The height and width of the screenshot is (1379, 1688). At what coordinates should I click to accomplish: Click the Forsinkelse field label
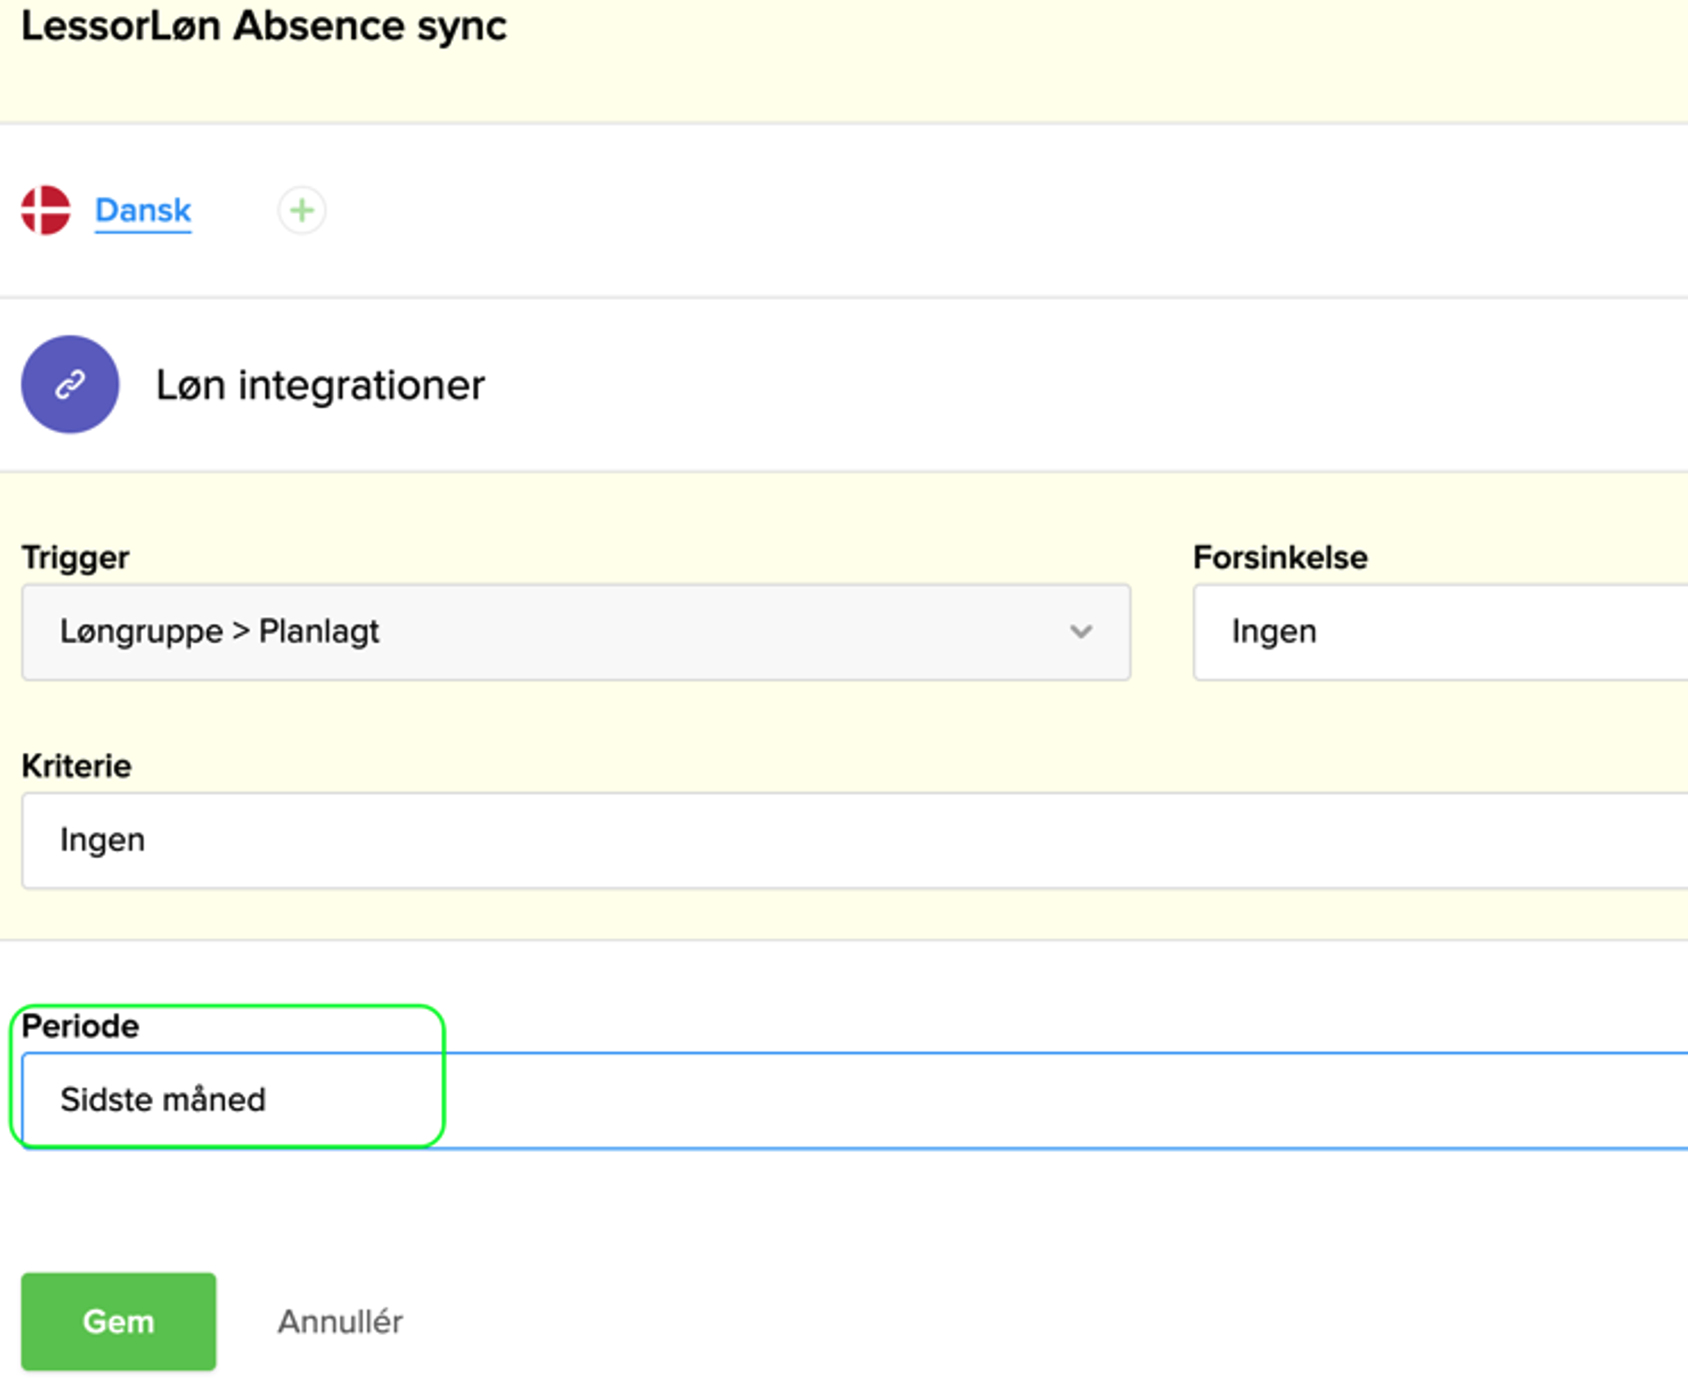click(1280, 558)
